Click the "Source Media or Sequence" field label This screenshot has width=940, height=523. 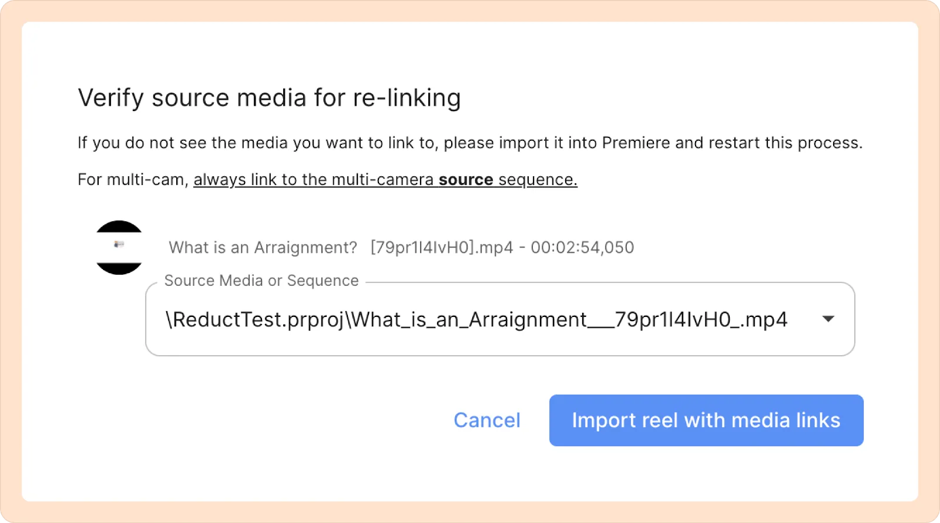(261, 281)
